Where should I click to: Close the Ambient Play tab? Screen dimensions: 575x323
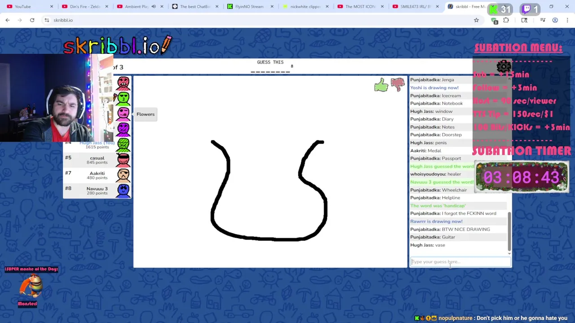162,6
